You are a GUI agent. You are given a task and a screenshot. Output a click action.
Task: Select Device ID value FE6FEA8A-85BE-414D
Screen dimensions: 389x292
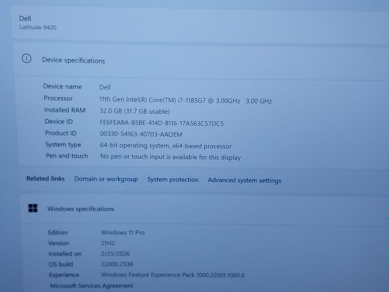tap(162, 123)
